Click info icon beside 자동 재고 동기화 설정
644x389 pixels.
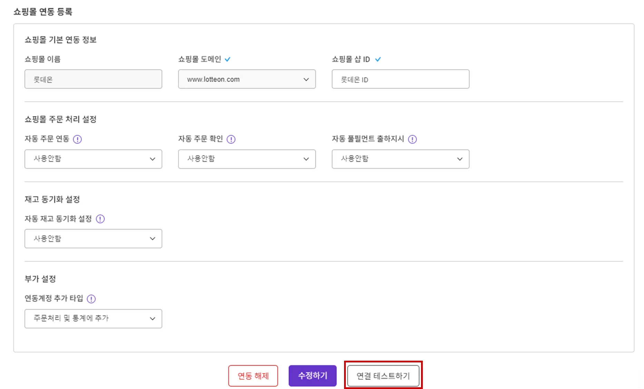coord(100,219)
